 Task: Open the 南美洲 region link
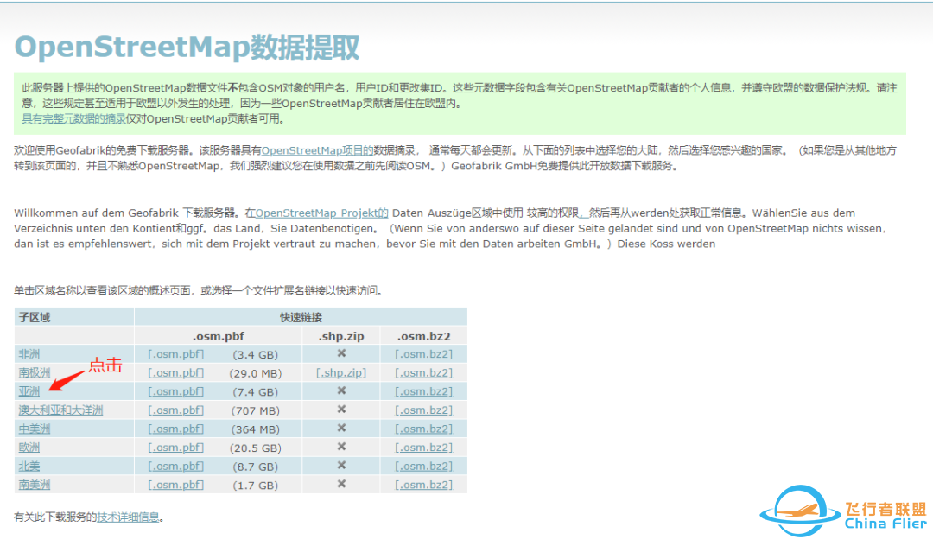click(35, 485)
